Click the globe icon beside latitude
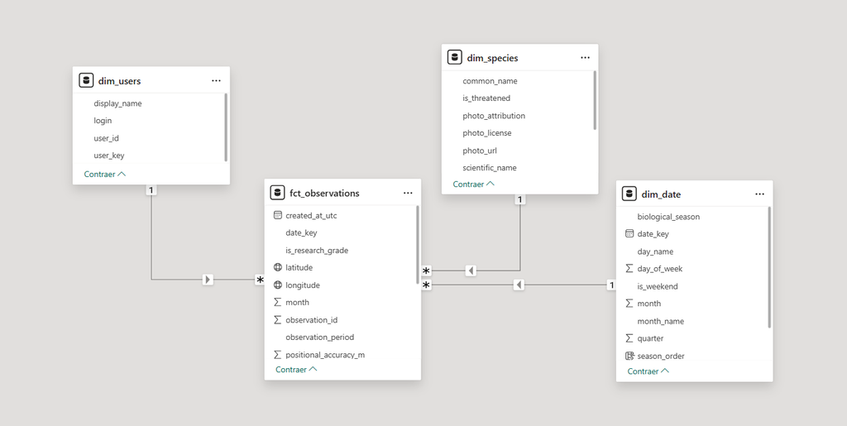 [x=278, y=267]
